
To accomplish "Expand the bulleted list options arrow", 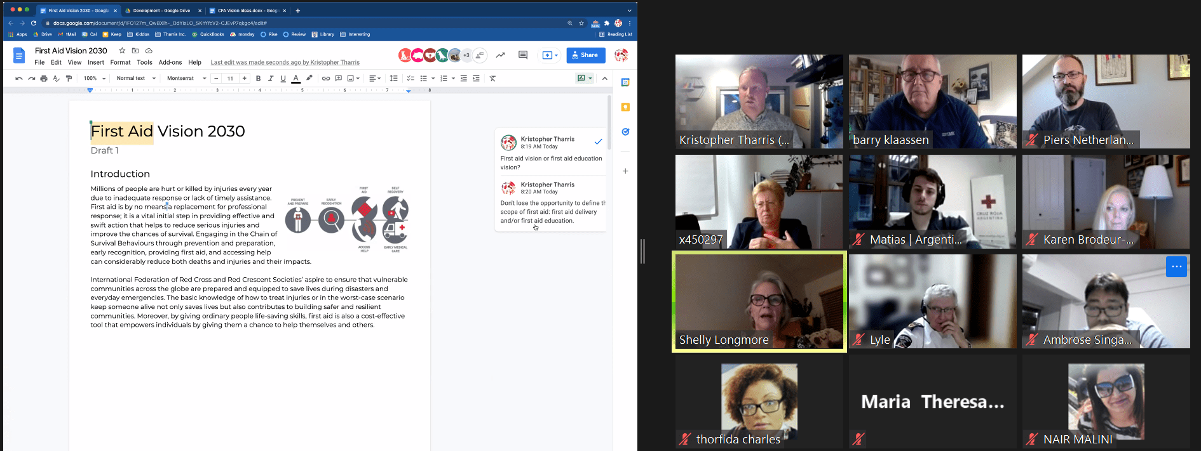I will [433, 79].
